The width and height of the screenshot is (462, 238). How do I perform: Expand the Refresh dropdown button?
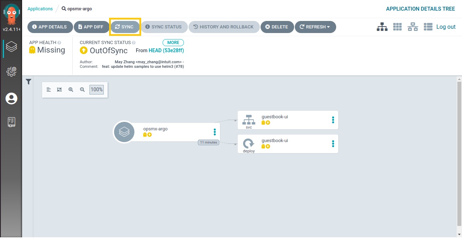315,27
